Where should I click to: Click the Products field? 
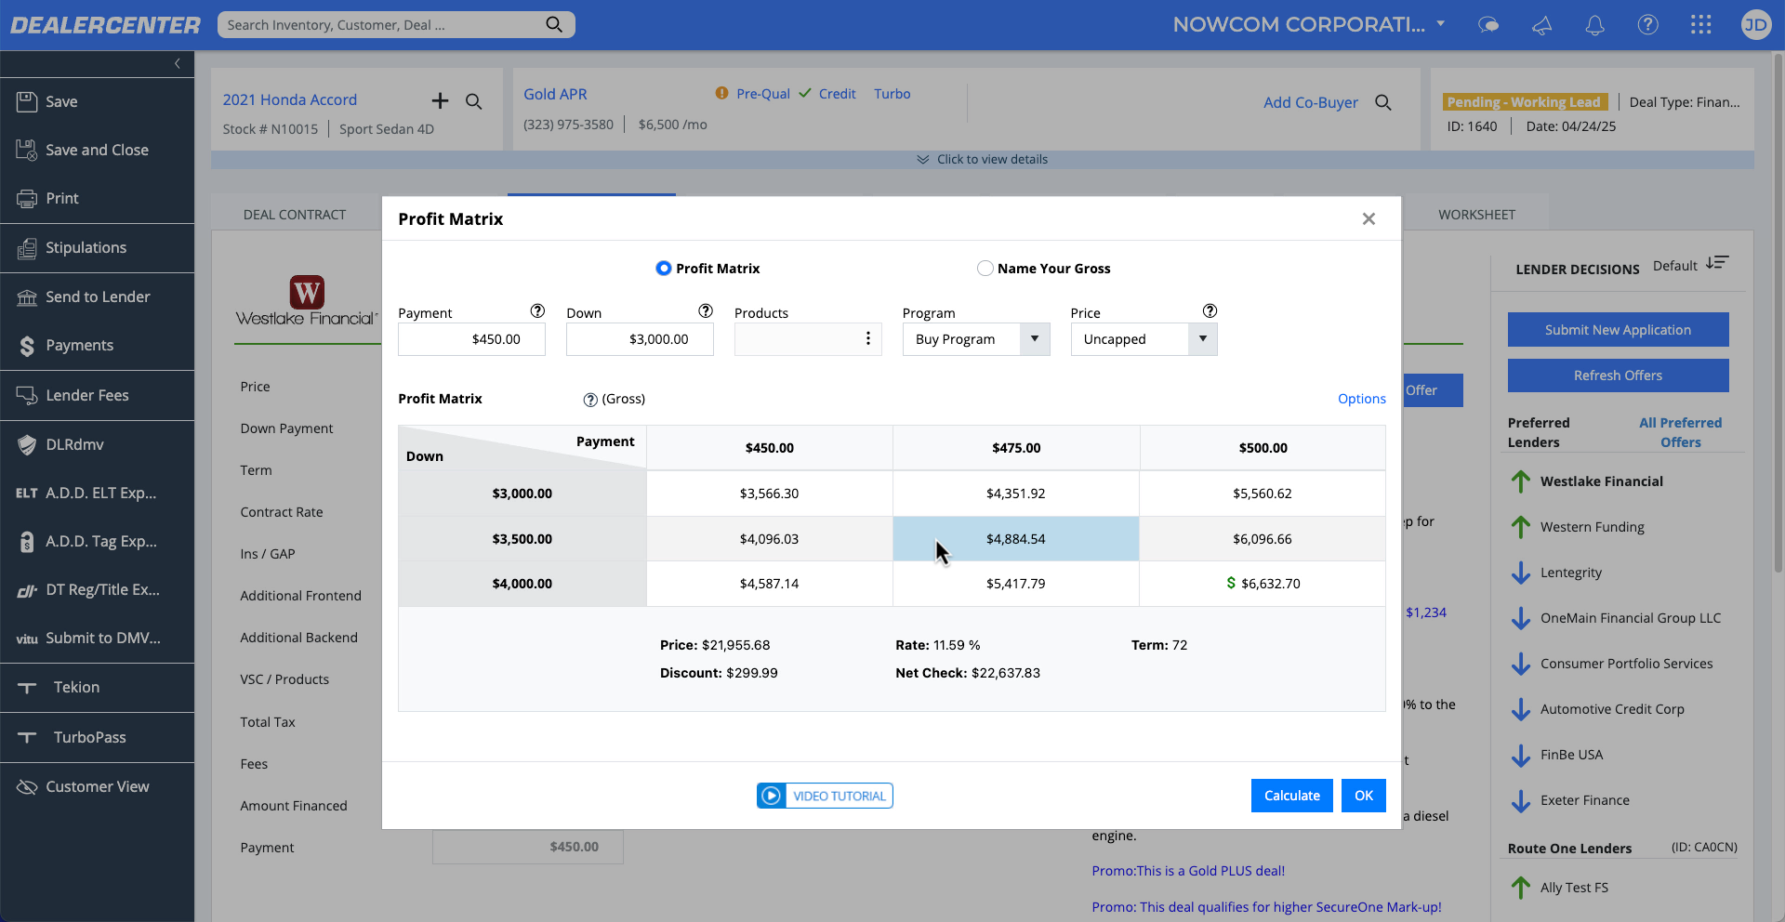pos(808,339)
